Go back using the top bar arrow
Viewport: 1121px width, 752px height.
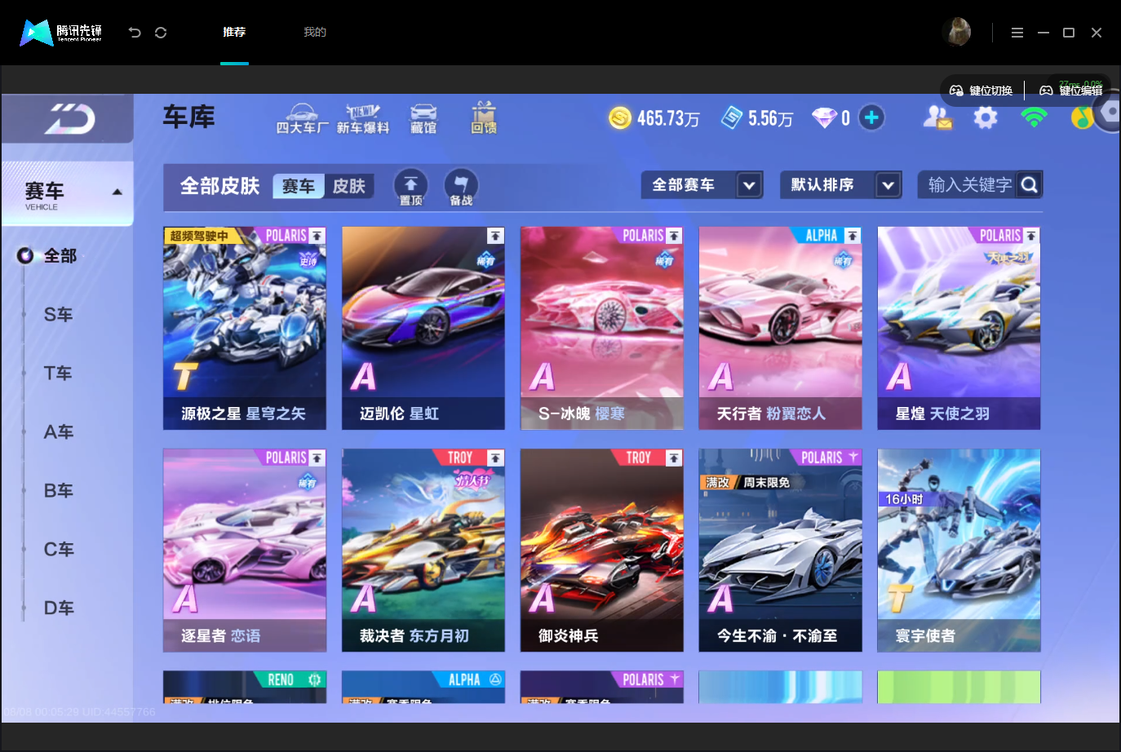135,33
